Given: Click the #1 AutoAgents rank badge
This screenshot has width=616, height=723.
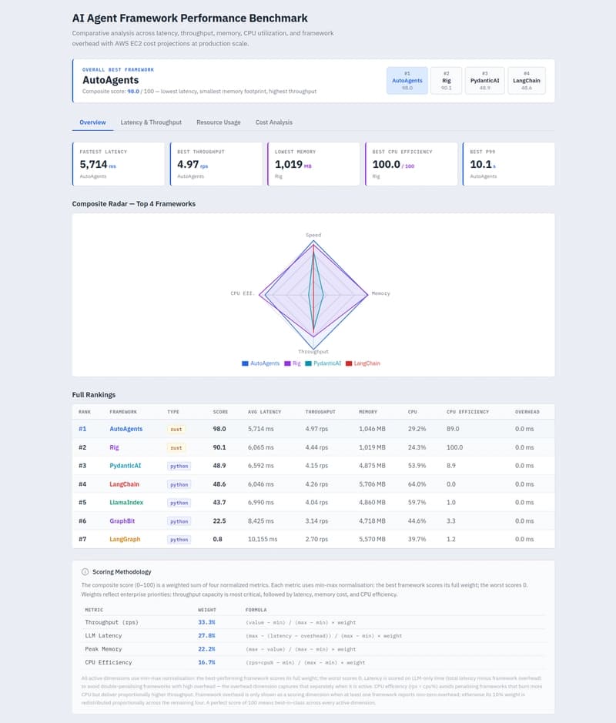Looking at the screenshot, I should tap(407, 80).
